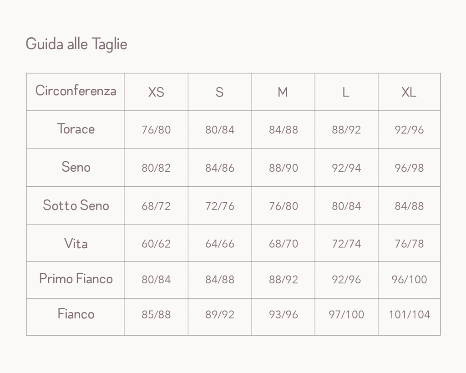This screenshot has height=373, width=466.
Task: Select the Fianco XL value 101/104
Action: click(409, 314)
